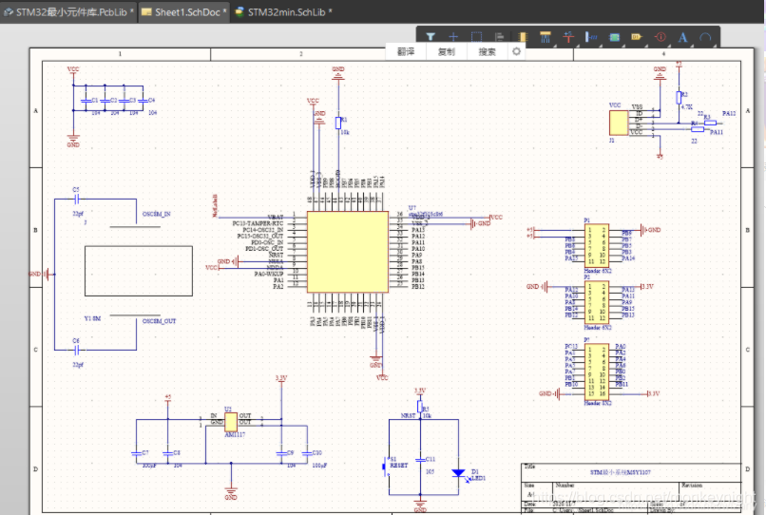Viewport: 766px width, 515px height.
Task: Select capacitor C6 22pf
Action: click(77, 350)
